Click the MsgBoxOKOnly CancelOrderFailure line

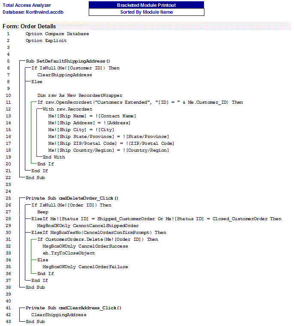[x=85, y=266]
